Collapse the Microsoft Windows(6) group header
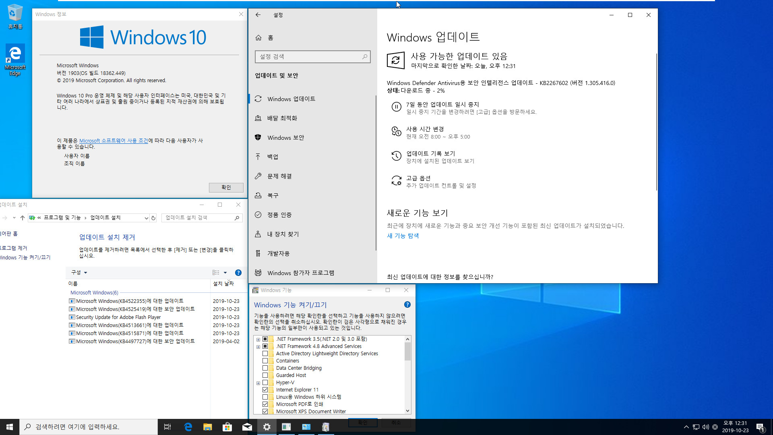 pyautogui.click(x=94, y=293)
